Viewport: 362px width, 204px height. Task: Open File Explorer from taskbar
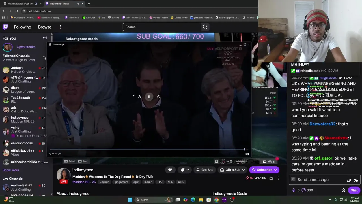[201, 200]
